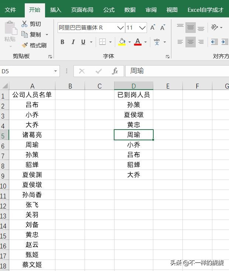Open the Font settings dialog launcher
The height and width of the screenshot is (271, 229).
[x=168, y=57]
